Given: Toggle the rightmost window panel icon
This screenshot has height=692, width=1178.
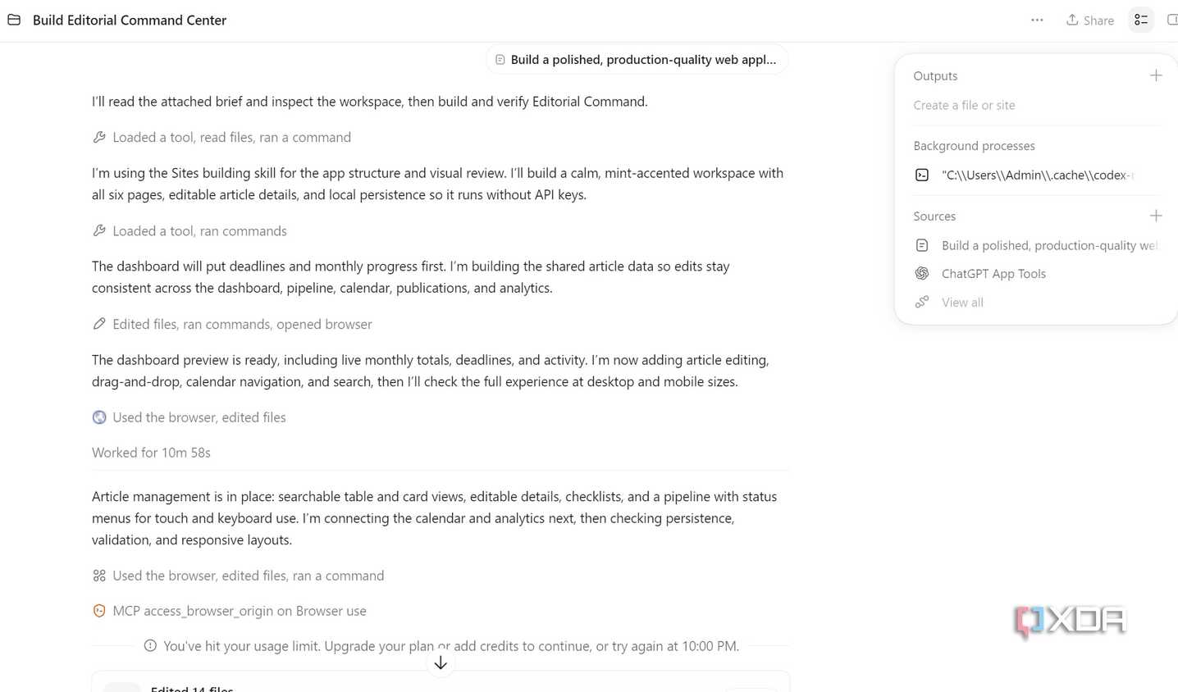Looking at the screenshot, I should [1171, 20].
